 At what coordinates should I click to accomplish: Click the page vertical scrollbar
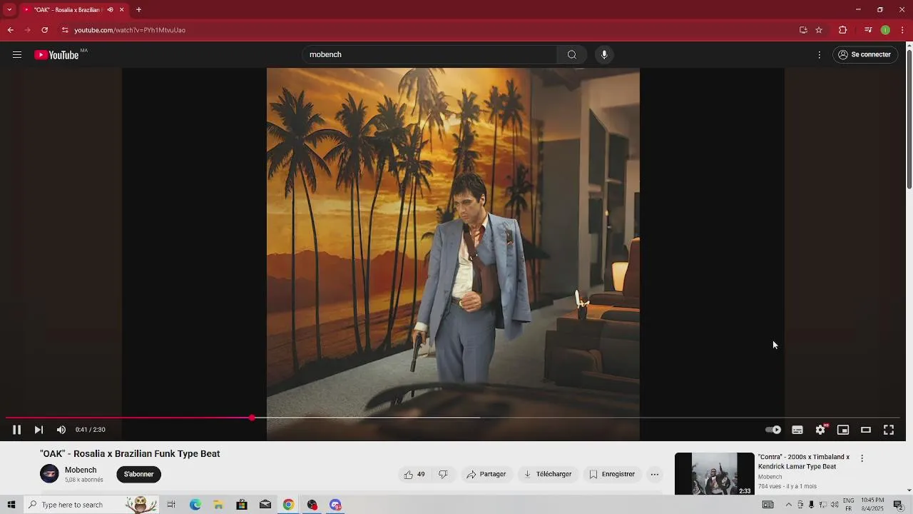909,118
